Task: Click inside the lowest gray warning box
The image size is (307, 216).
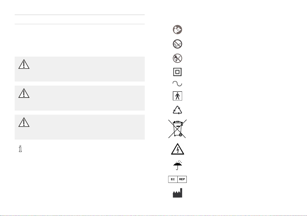Action: (x=80, y=127)
